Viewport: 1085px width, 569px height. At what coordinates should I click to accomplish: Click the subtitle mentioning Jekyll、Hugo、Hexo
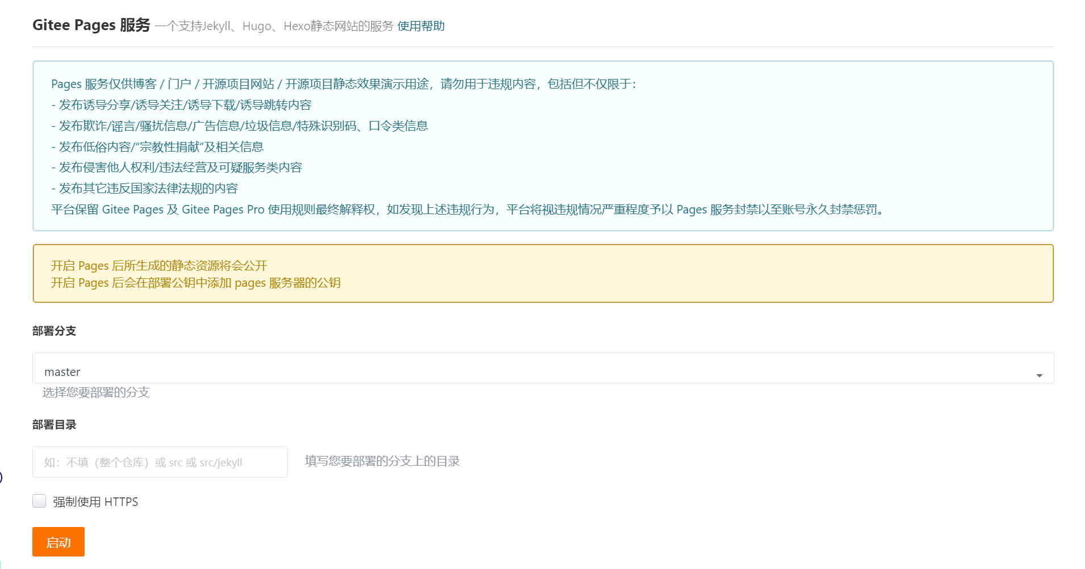[274, 26]
